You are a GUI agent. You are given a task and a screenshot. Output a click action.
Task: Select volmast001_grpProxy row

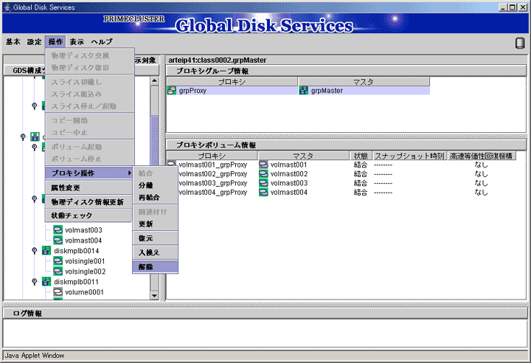tap(341, 165)
